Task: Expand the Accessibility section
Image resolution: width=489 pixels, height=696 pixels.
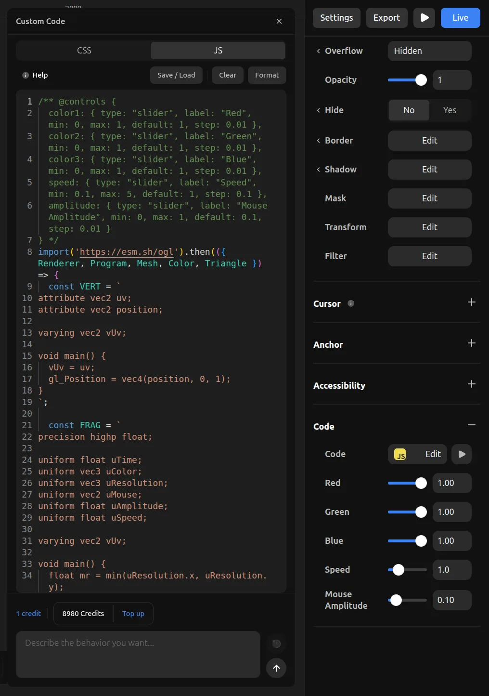Action: 471,384
